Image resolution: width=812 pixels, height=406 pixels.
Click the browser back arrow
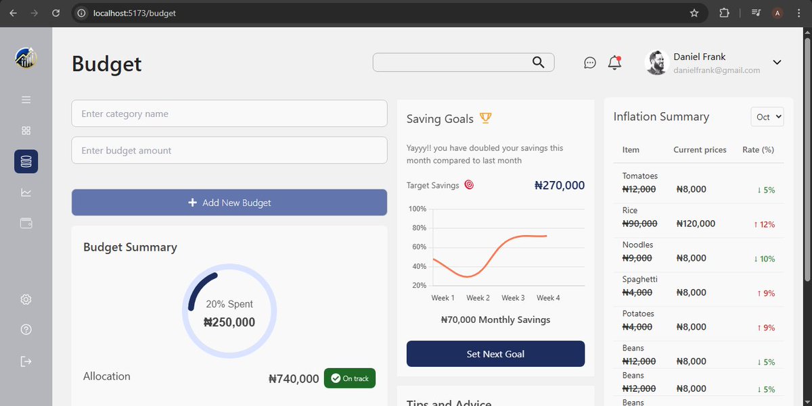[x=14, y=13]
